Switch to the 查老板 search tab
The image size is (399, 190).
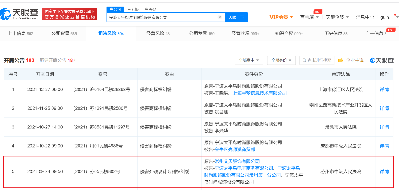[133, 9]
